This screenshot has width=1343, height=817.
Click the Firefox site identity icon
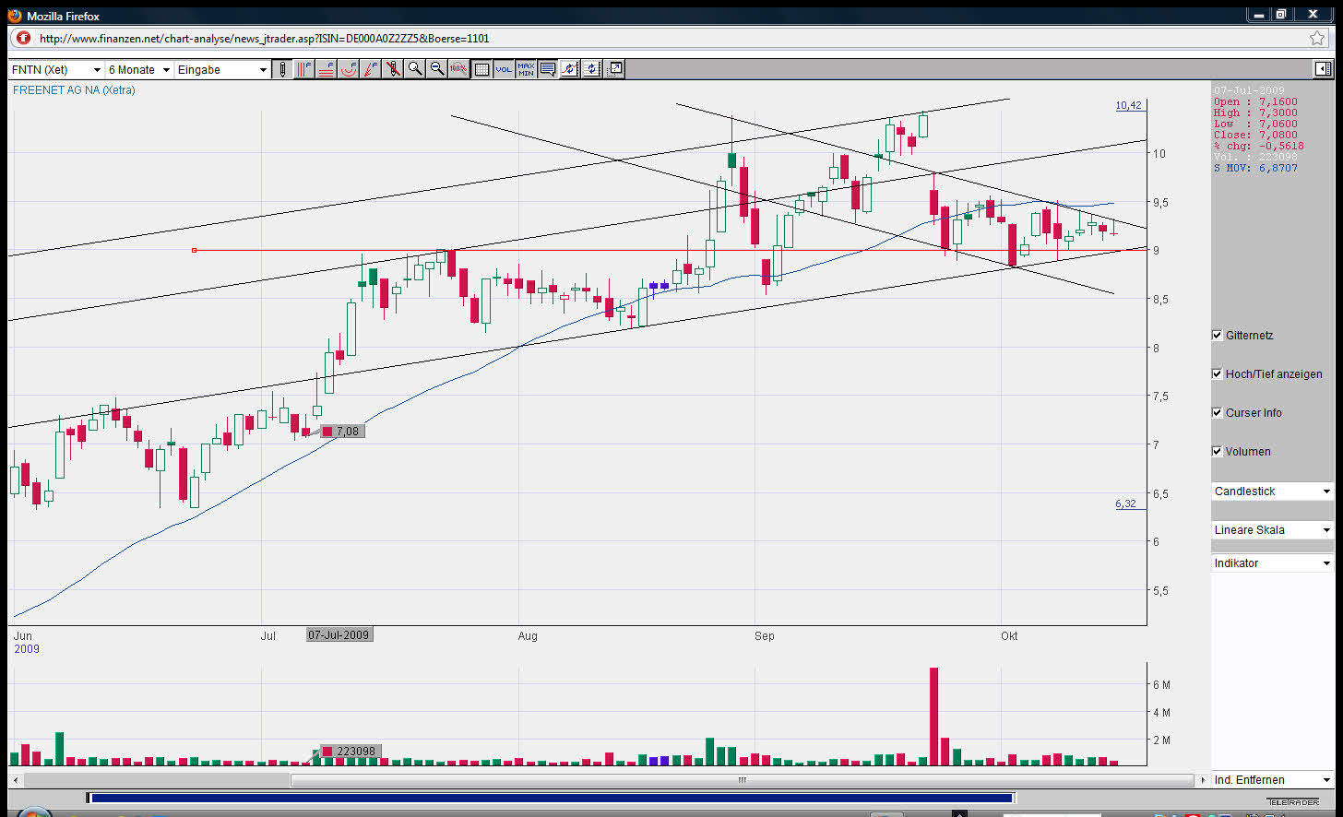[x=23, y=38]
